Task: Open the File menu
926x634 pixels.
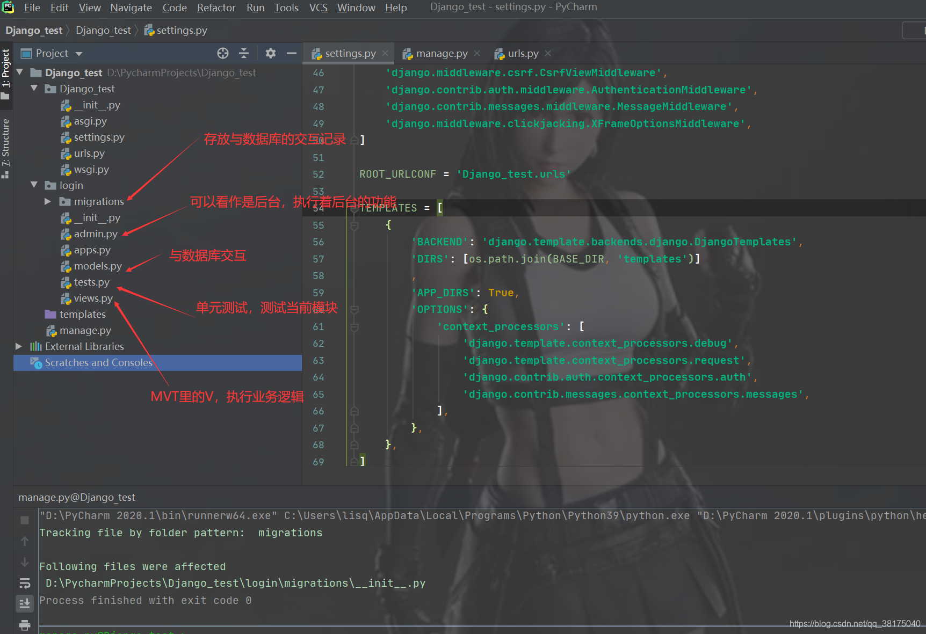Action: pos(32,8)
